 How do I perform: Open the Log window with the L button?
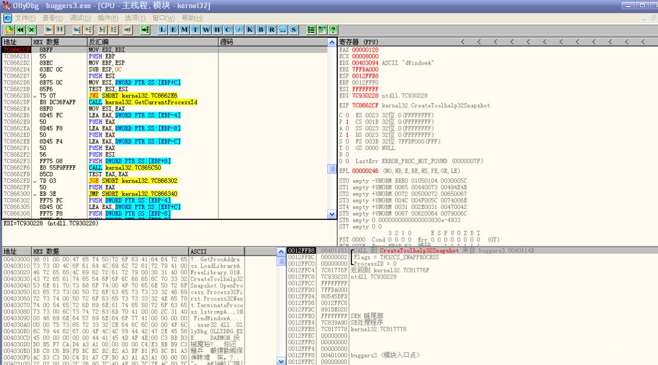click(x=162, y=30)
